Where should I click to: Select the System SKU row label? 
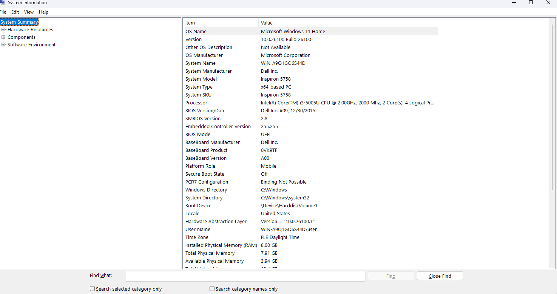pos(198,95)
